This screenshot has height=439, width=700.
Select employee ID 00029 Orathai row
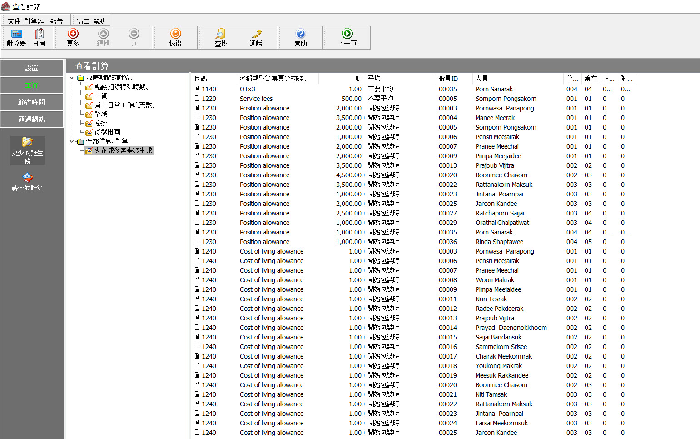(448, 223)
